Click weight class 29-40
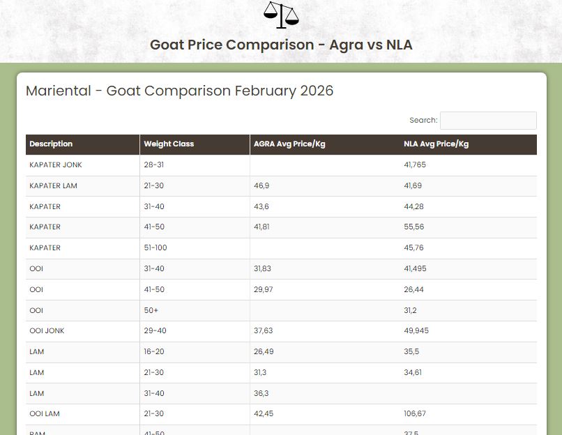Image resolution: width=562 pixels, height=435 pixels. click(x=155, y=330)
